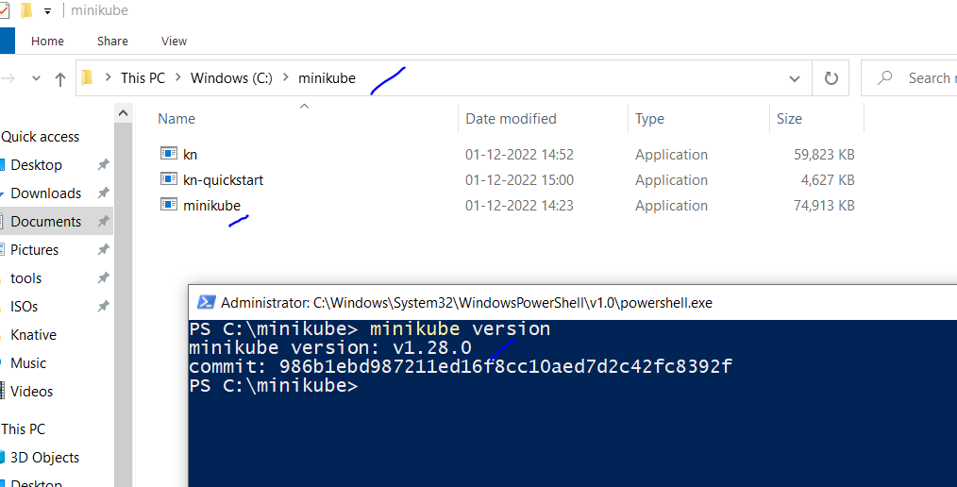This screenshot has width=957, height=487.
Task: Click the Up directory arrow icon
Action: tap(60, 79)
